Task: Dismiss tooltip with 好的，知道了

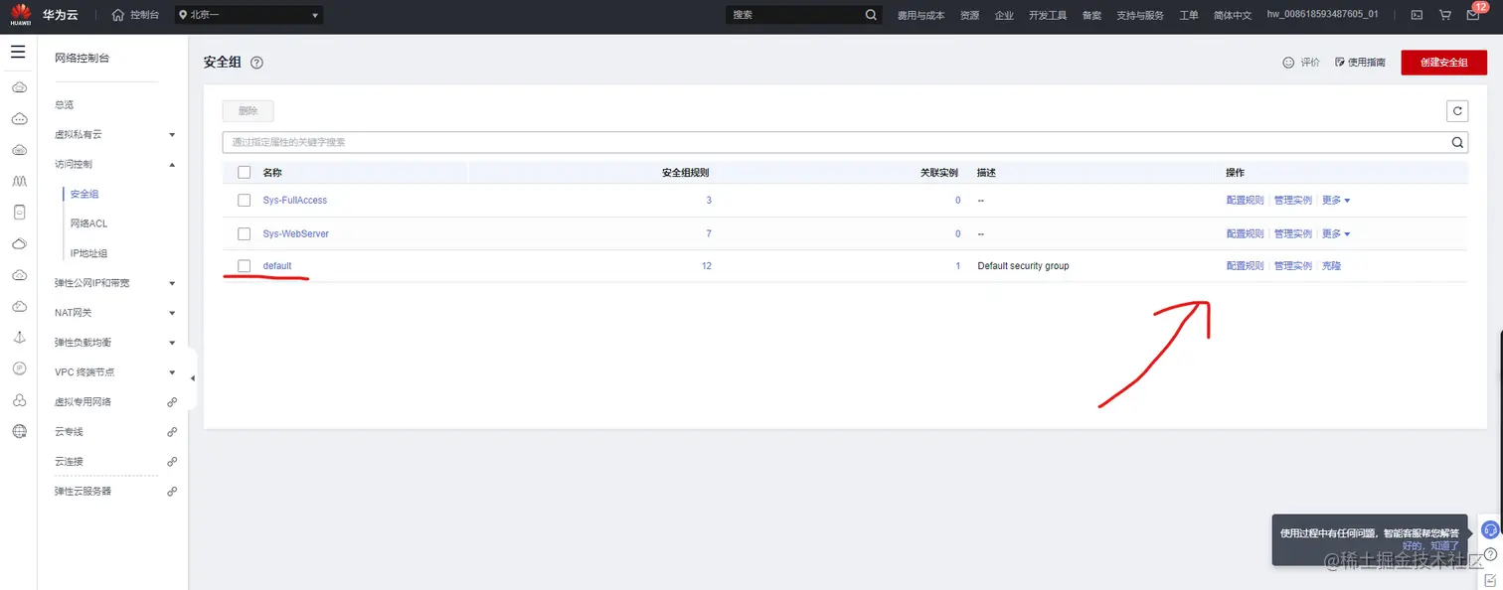Action: pyautogui.click(x=1430, y=546)
